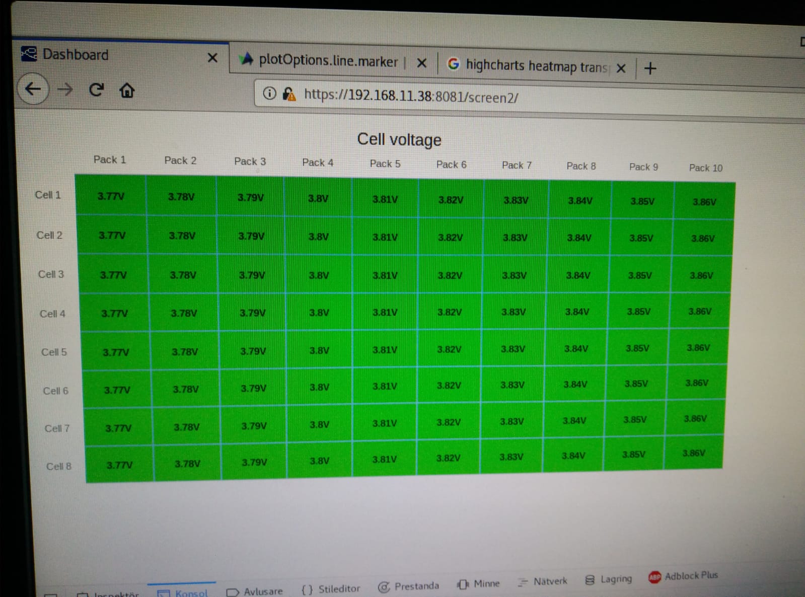Select the 3.8V cell in Cell 7 row
Screen dimensions: 805x597
click(319, 424)
